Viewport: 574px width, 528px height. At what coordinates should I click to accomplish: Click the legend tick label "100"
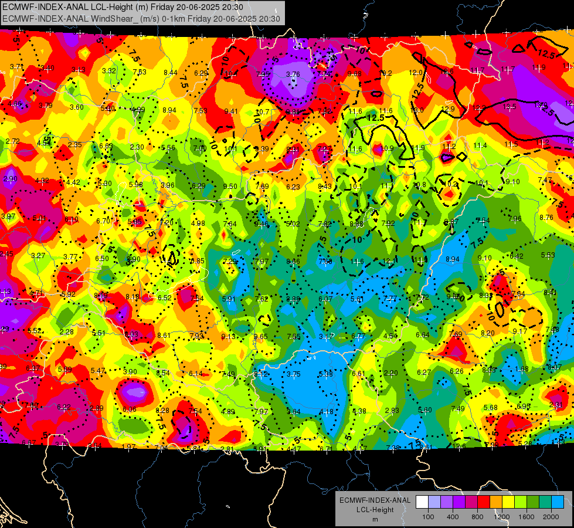tap(428, 517)
